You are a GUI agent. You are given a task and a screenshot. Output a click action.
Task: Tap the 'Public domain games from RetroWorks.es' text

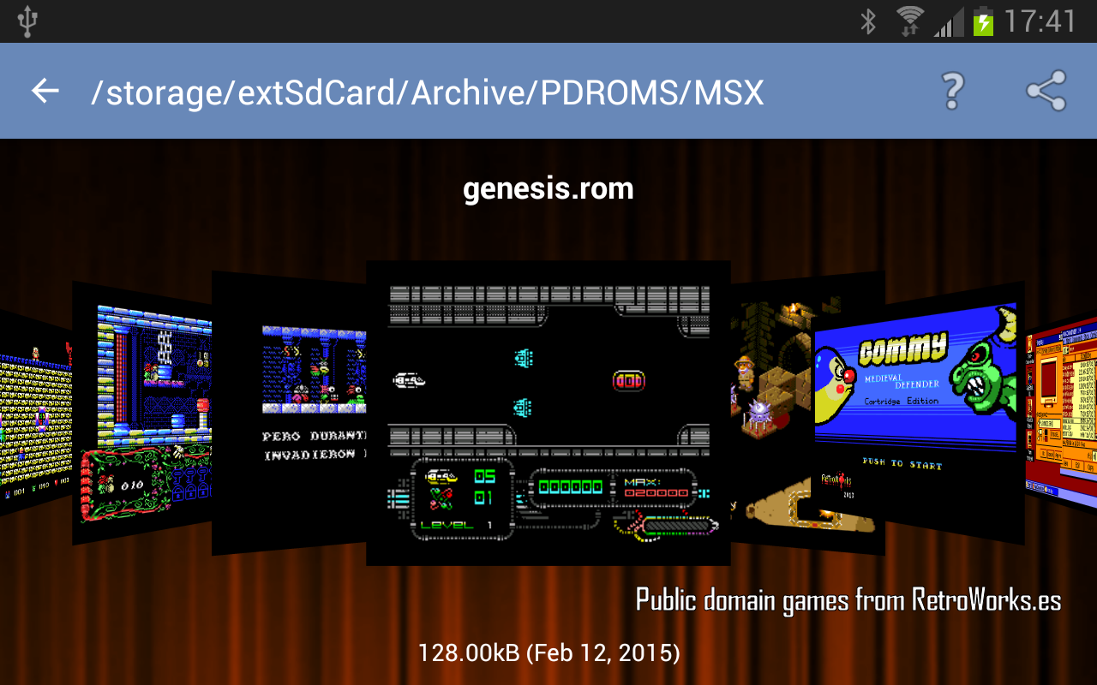(x=847, y=600)
